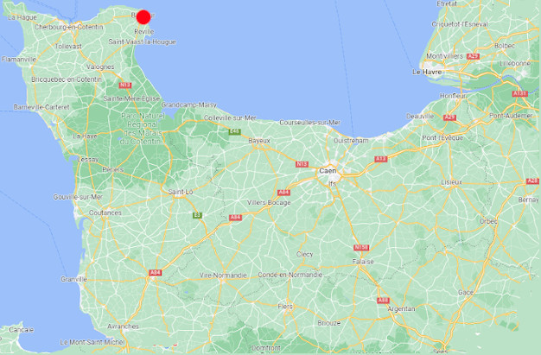
Task: Click the Cherbourg-en-Cotentin label
Action: pyautogui.click(x=69, y=27)
